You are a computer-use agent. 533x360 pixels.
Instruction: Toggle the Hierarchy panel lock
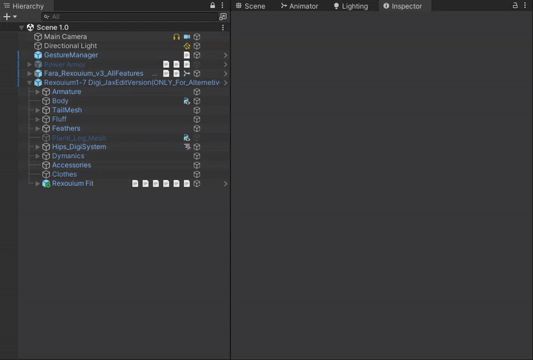213,5
